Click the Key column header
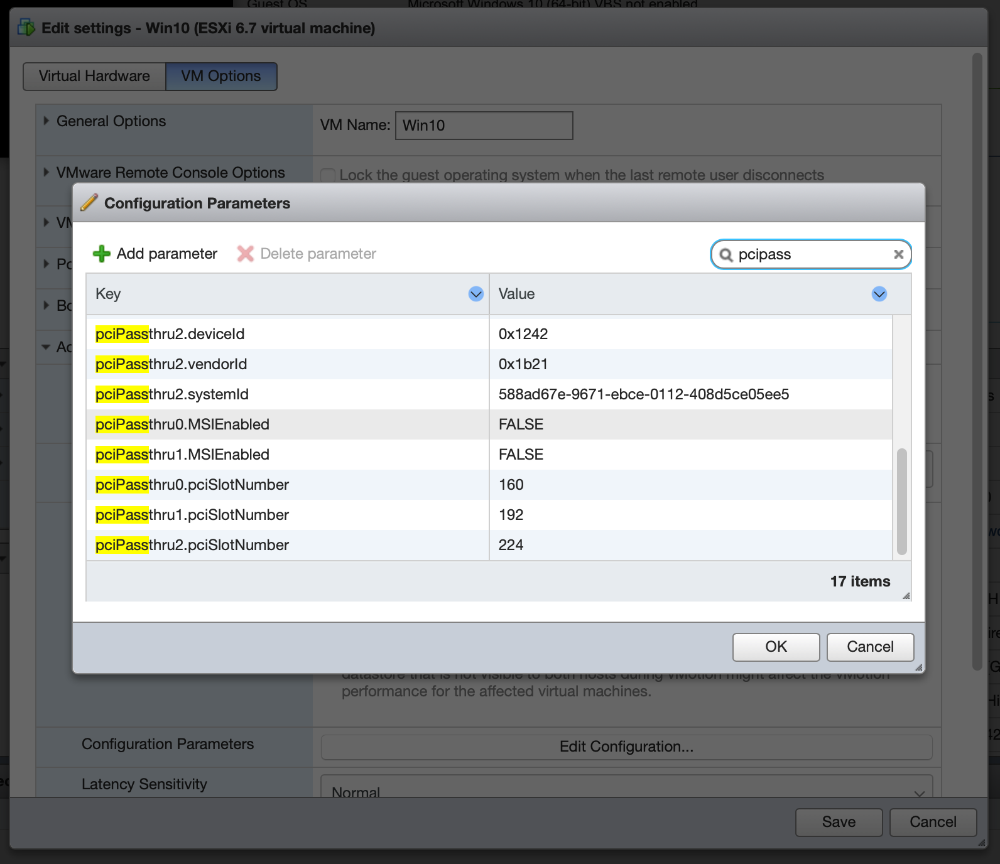Screen dimensions: 1000x864 (288, 294)
